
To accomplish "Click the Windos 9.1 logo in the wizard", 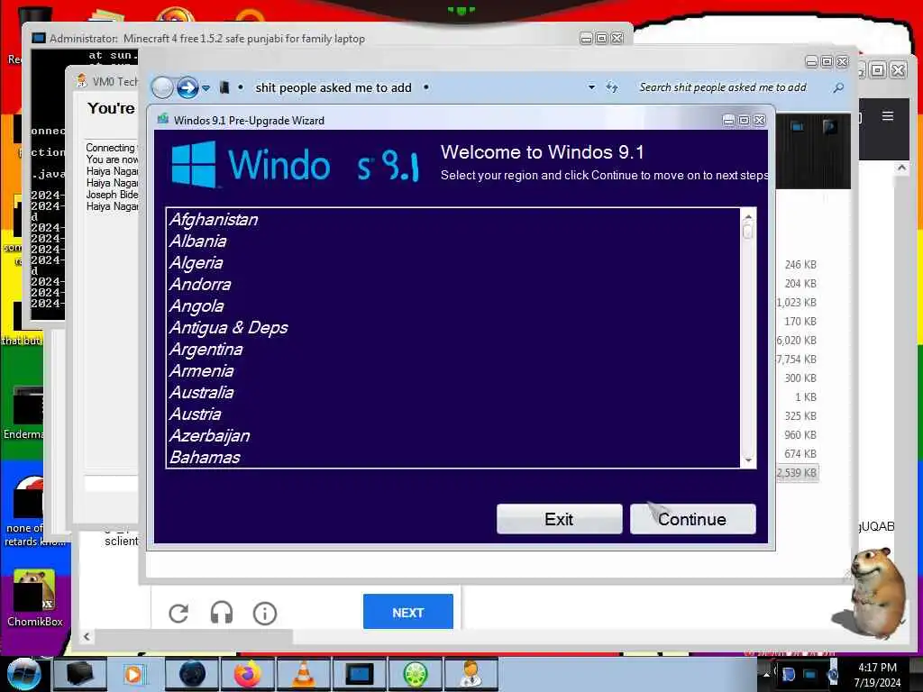I will tap(295, 164).
